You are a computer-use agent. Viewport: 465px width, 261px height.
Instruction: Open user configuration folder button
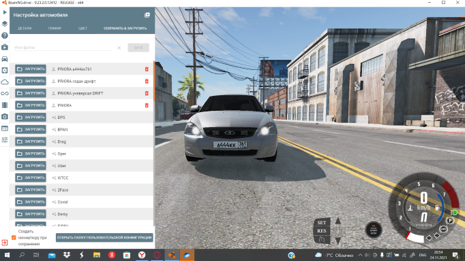104,237
